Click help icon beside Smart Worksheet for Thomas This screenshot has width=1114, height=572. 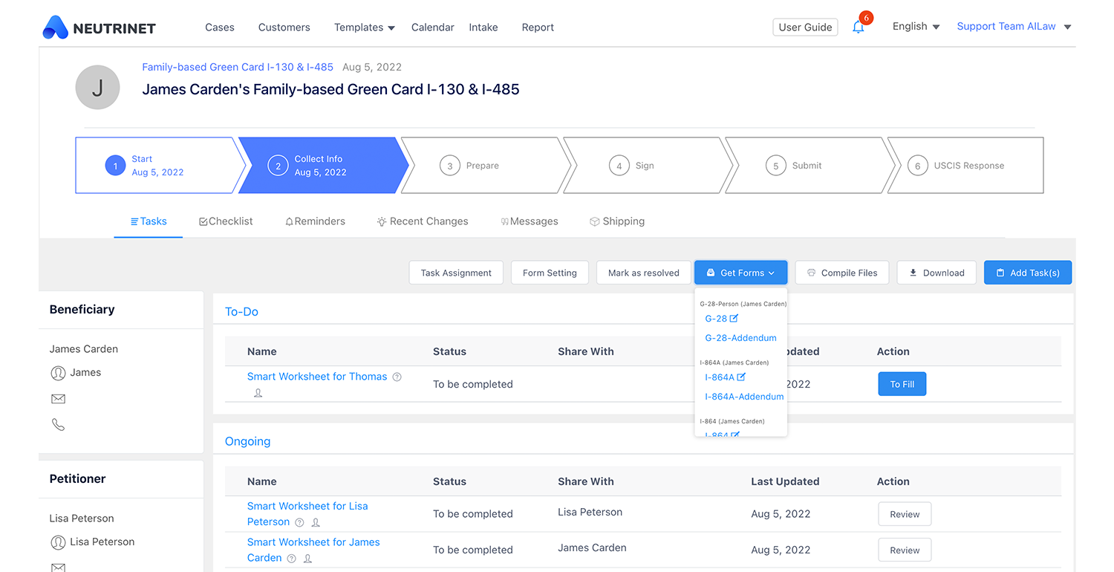tap(397, 377)
